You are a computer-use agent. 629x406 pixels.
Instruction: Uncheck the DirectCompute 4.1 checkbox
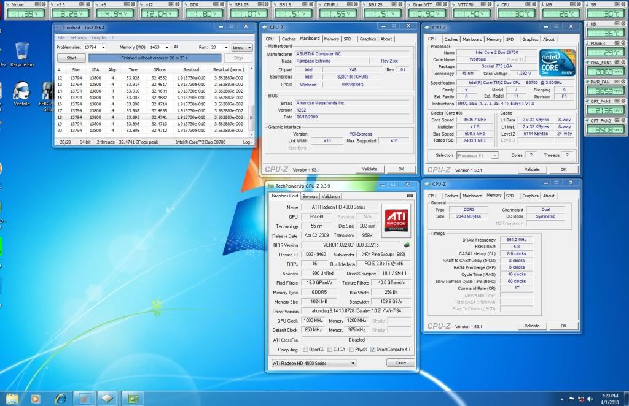click(x=373, y=350)
